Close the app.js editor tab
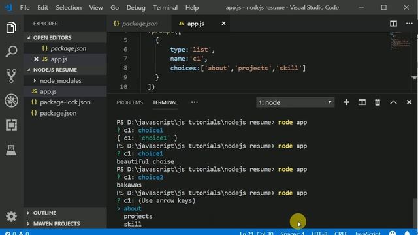The image size is (418, 235). coord(223,23)
